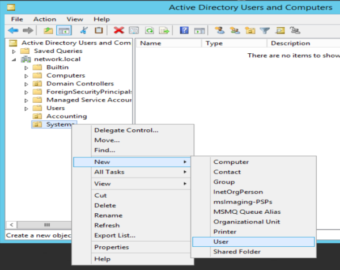340x270 pixels.
Task: Open the All Tasks submenu
Action: (132, 172)
